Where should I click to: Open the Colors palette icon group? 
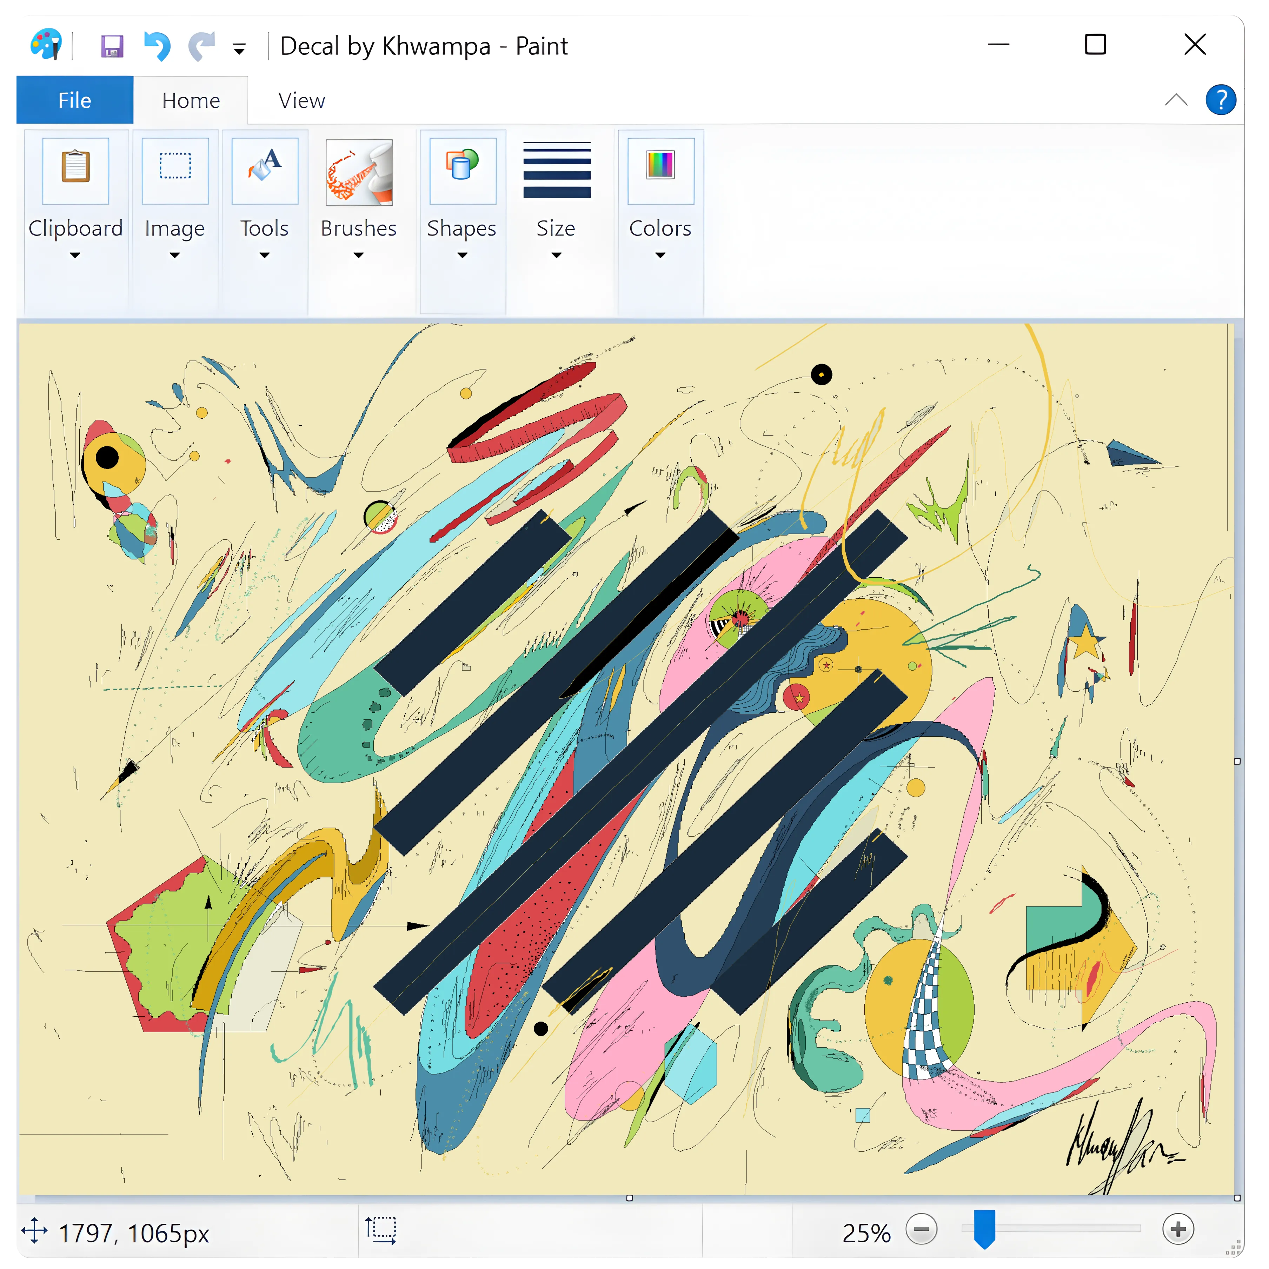(660, 171)
